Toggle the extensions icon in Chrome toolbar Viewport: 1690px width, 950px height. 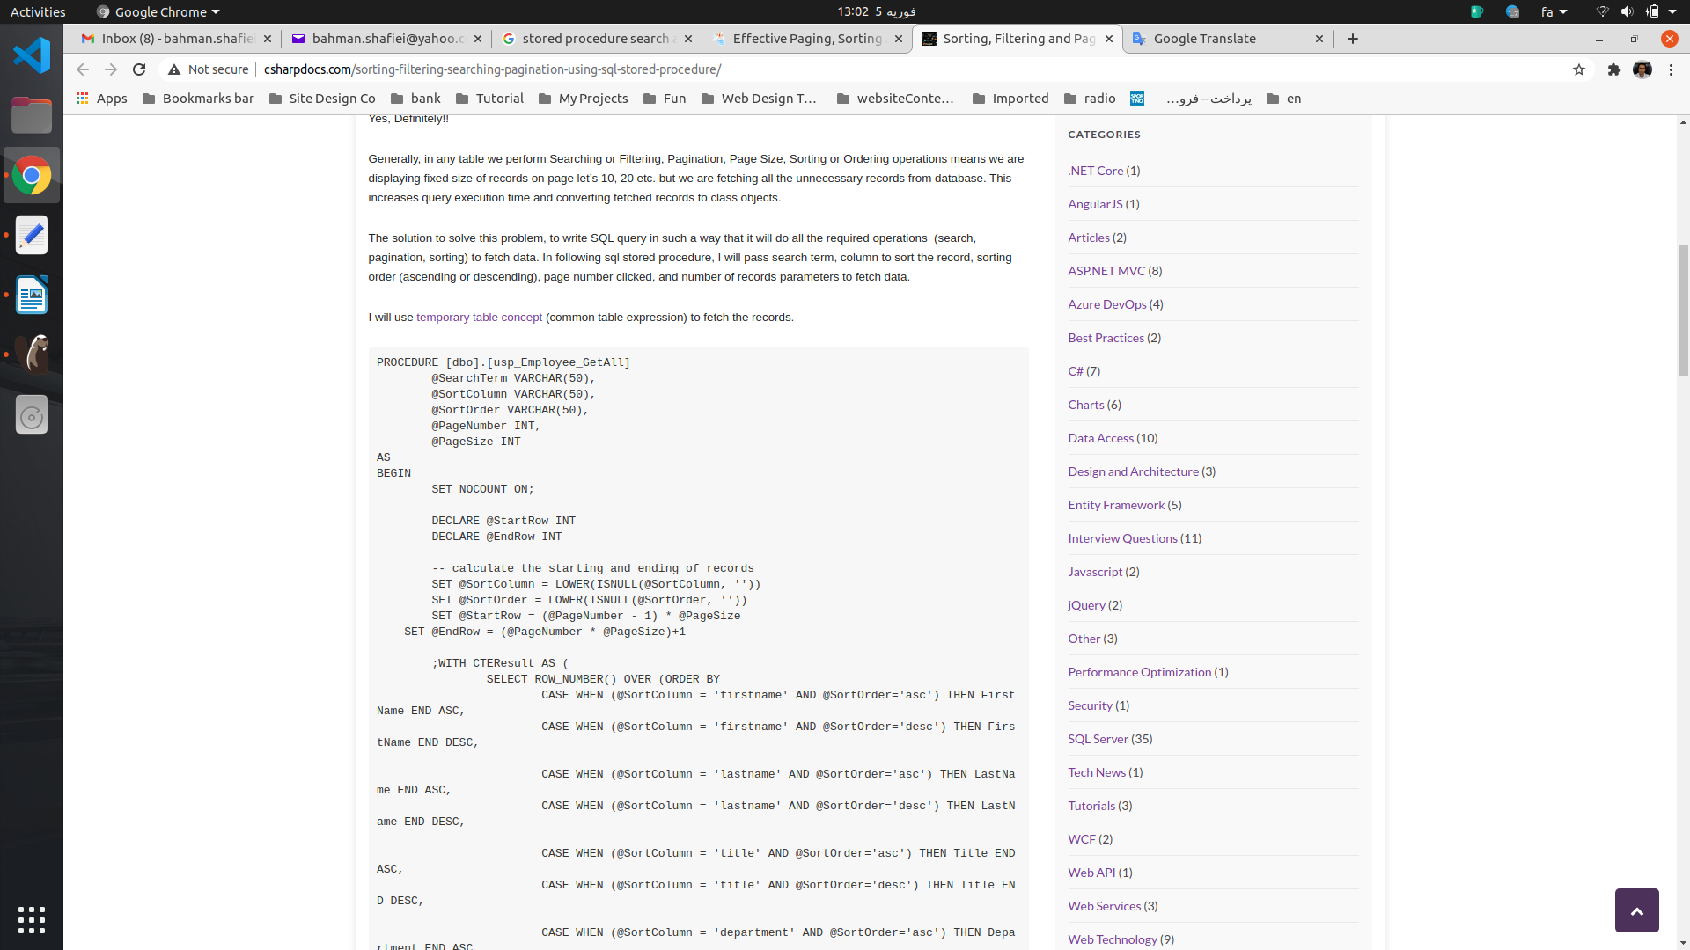click(1613, 69)
